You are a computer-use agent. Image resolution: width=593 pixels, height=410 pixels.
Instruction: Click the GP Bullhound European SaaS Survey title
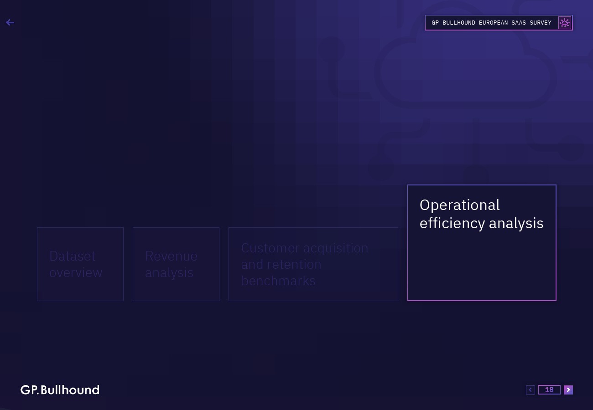(491, 23)
